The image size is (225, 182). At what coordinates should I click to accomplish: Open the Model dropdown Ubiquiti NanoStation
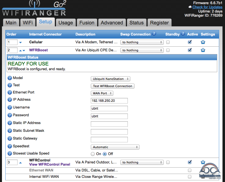111,79
